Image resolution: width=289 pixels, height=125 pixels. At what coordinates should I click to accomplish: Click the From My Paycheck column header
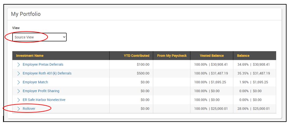172,56
